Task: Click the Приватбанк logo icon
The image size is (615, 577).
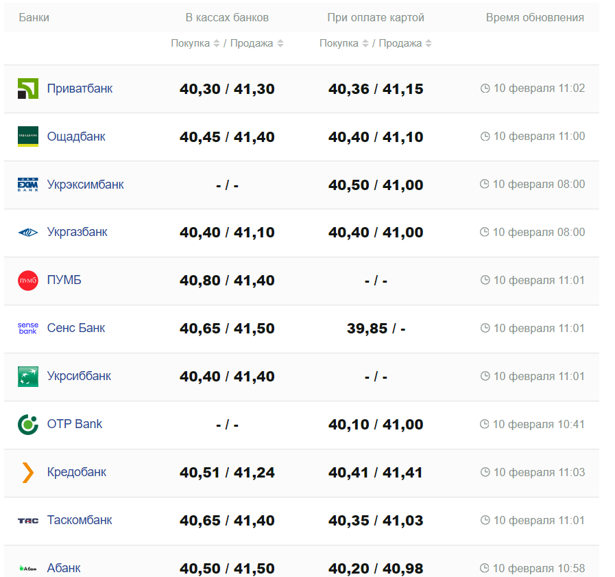Action: (28, 89)
